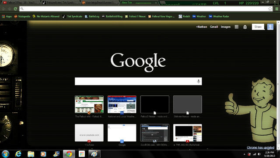Open the Battlelog bookmark
The image size is (280, 158).
coord(92,17)
